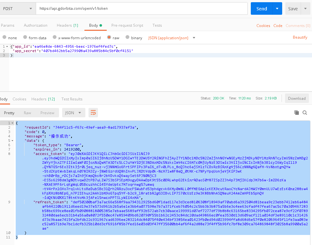Click the search response magnifier icon
The height and width of the screenshot is (245, 312).
point(304,113)
